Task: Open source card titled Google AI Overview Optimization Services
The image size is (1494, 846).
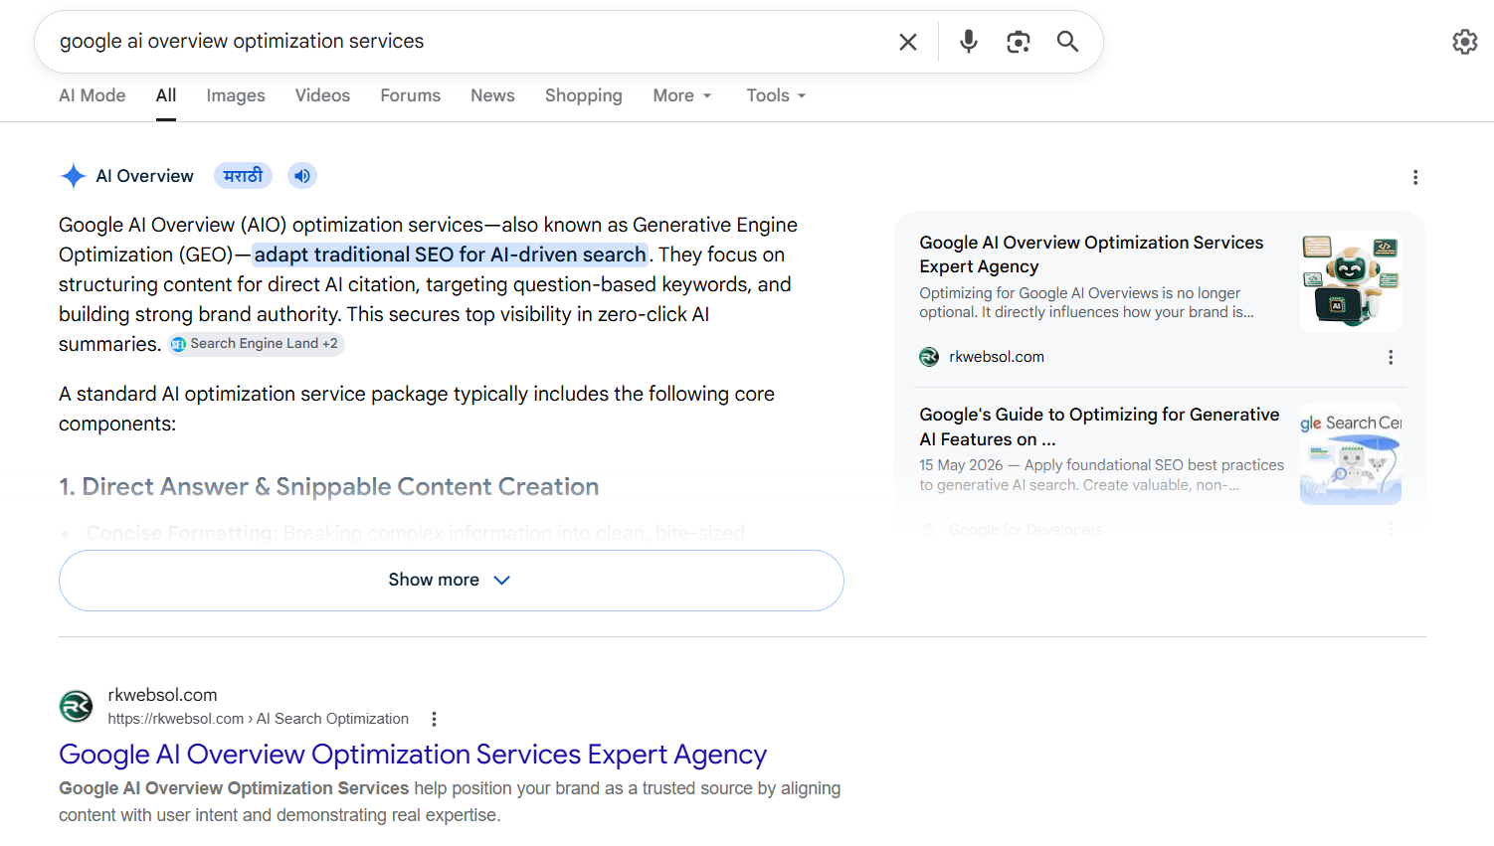Action: click(1091, 254)
